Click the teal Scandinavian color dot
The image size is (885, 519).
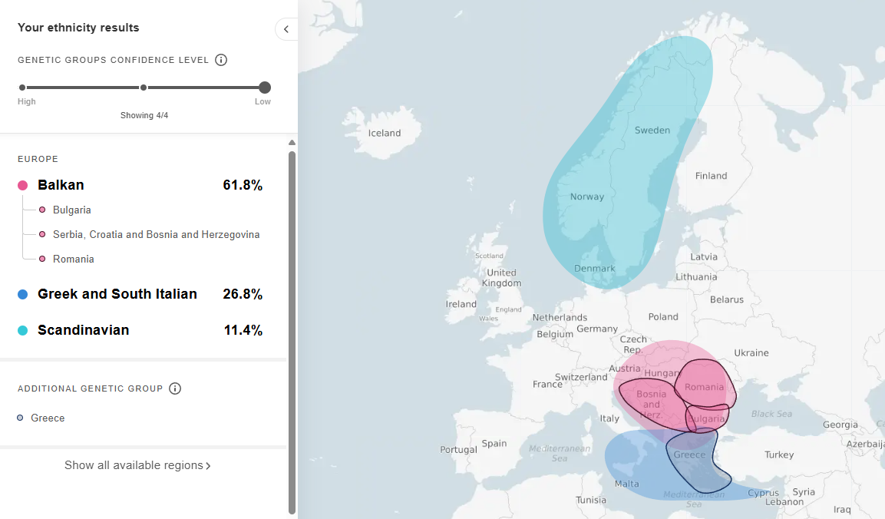22,330
